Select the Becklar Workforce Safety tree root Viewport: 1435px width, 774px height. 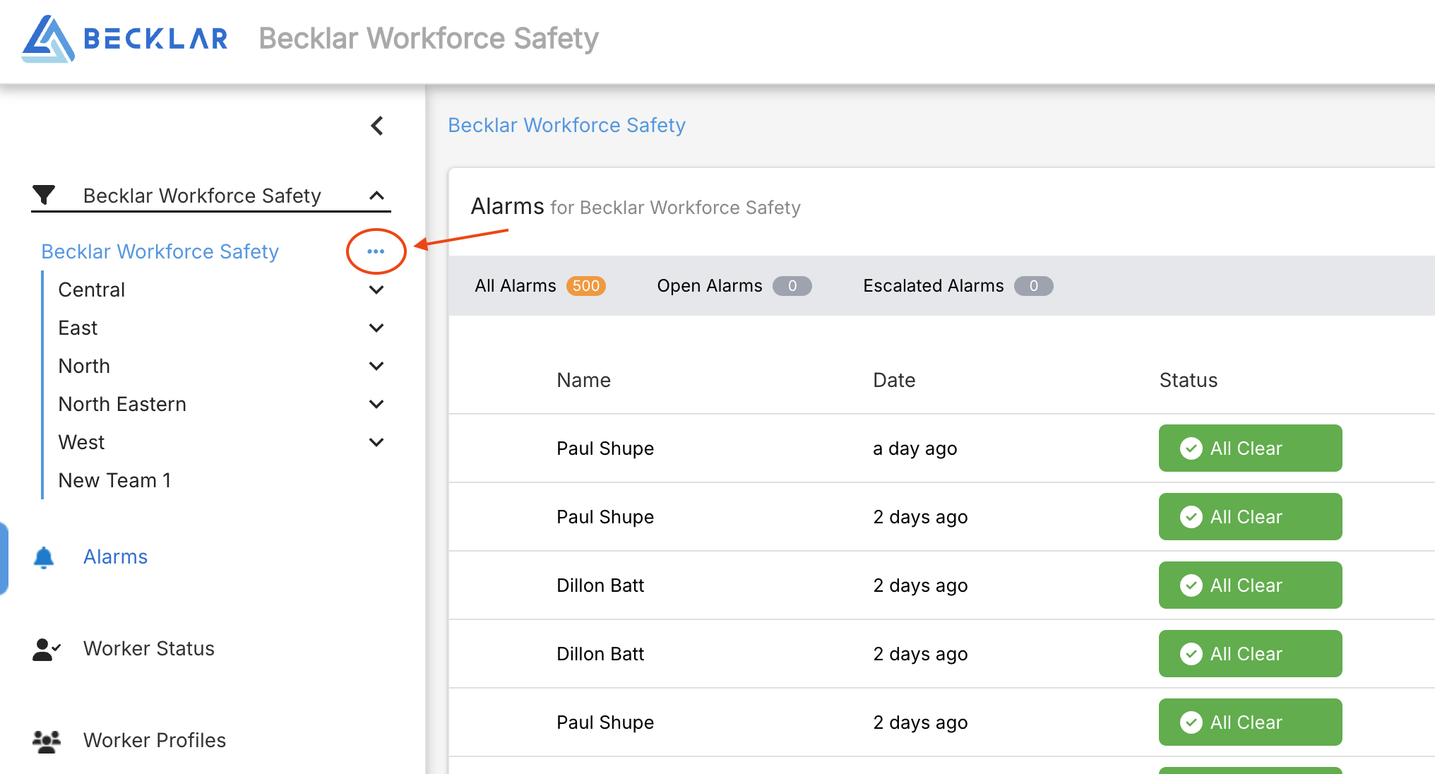pyautogui.click(x=160, y=251)
